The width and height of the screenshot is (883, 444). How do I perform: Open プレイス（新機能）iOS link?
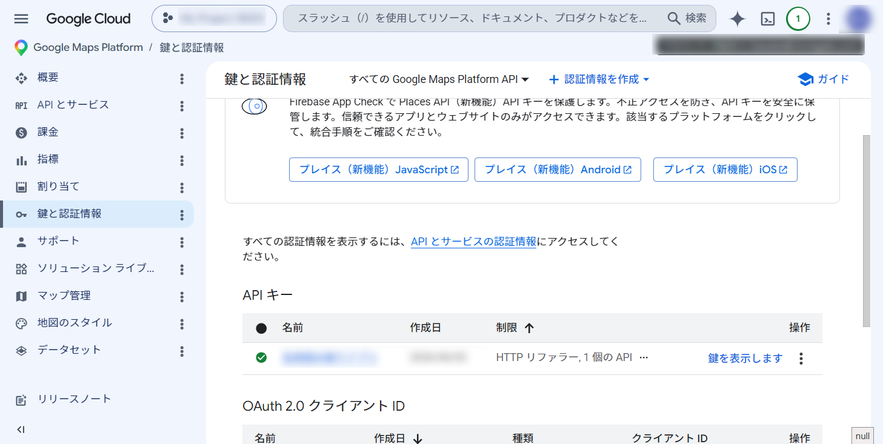[725, 170]
